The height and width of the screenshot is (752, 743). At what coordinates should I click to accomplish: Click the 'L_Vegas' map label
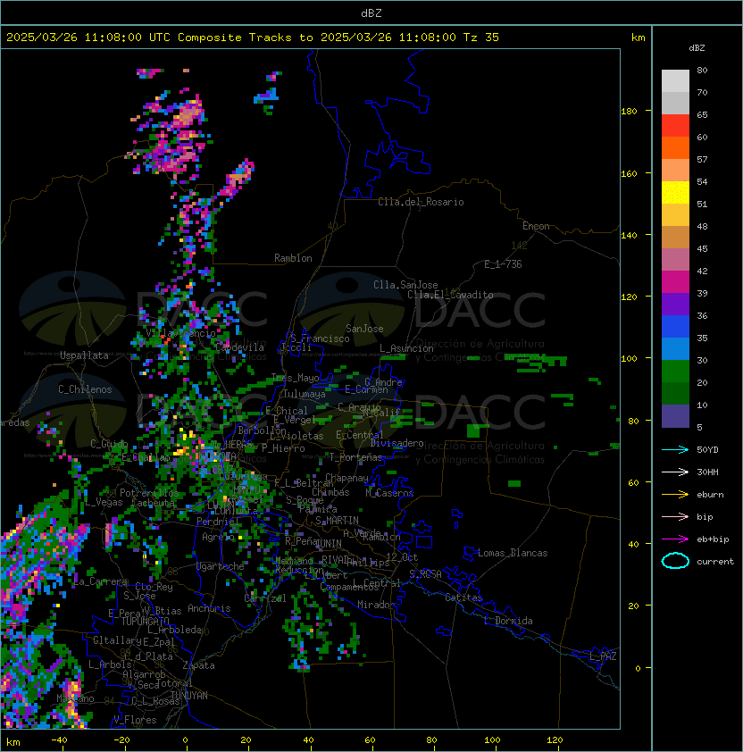104,502
